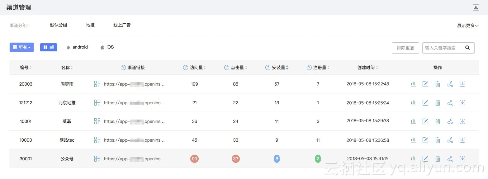Select the all platforms filter

[49, 47]
